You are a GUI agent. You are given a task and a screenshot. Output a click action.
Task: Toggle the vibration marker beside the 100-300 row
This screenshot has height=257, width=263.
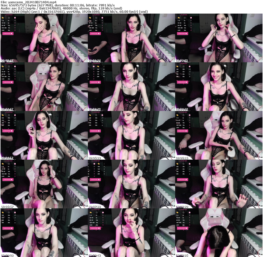pyautogui.click(x=15, y=28)
